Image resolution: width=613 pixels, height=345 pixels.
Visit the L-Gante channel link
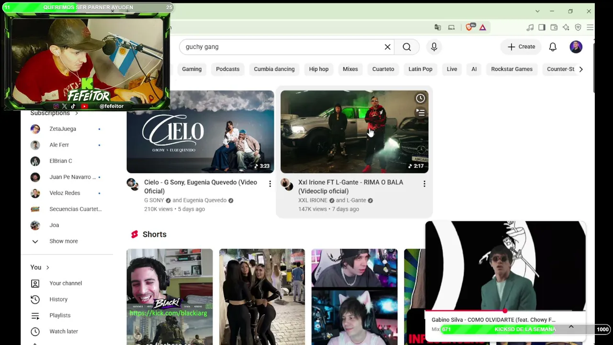[355, 200]
